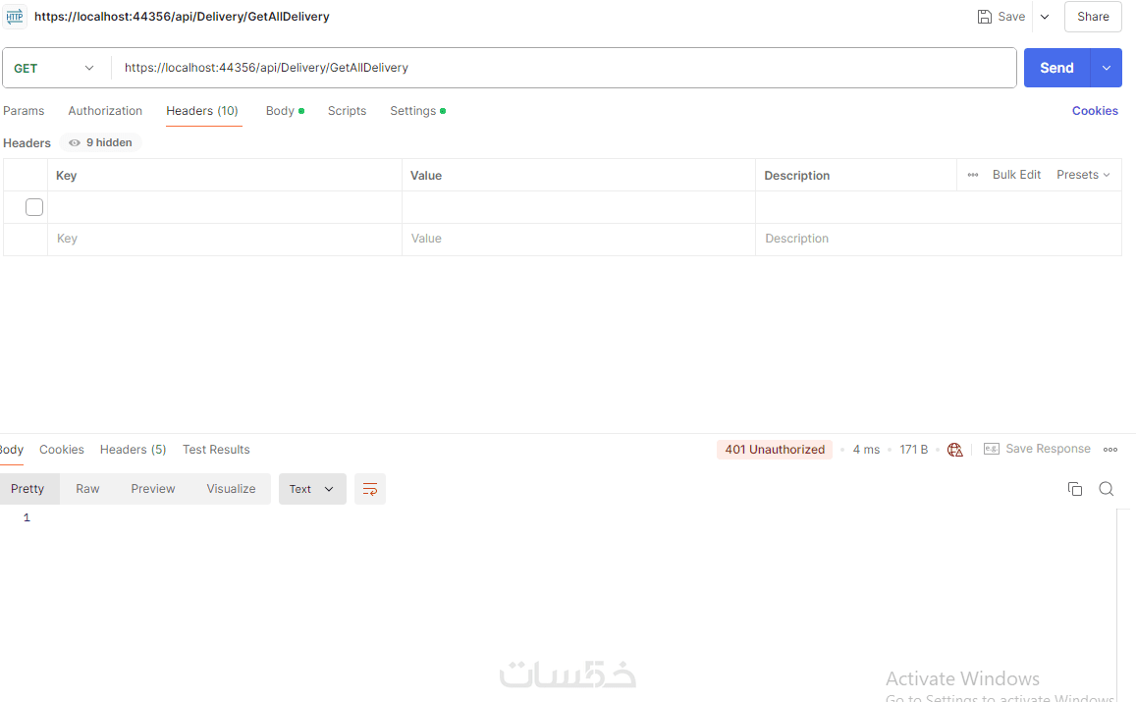Image resolution: width=1136 pixels, height=702 pixels.
Task: Open the Cookies link
Action: (1095, 111)
